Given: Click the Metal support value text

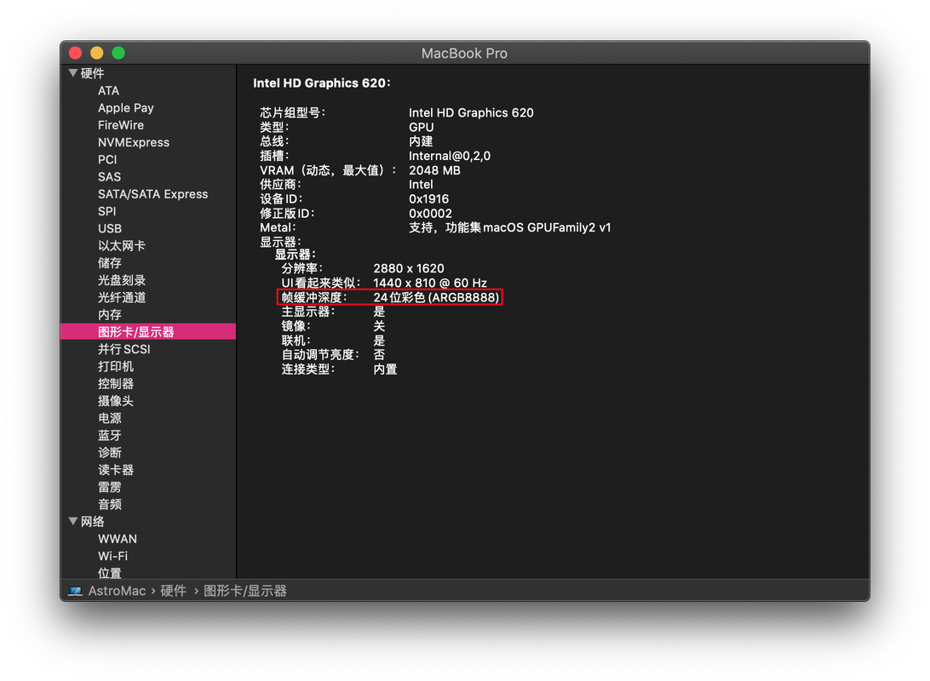Looking at the screenshot, I should (x=509, y=227).
